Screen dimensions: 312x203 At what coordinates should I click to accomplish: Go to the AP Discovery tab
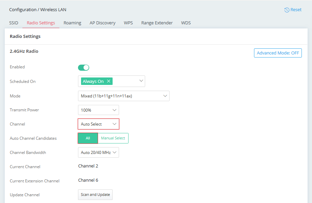(x=102, y=23)
